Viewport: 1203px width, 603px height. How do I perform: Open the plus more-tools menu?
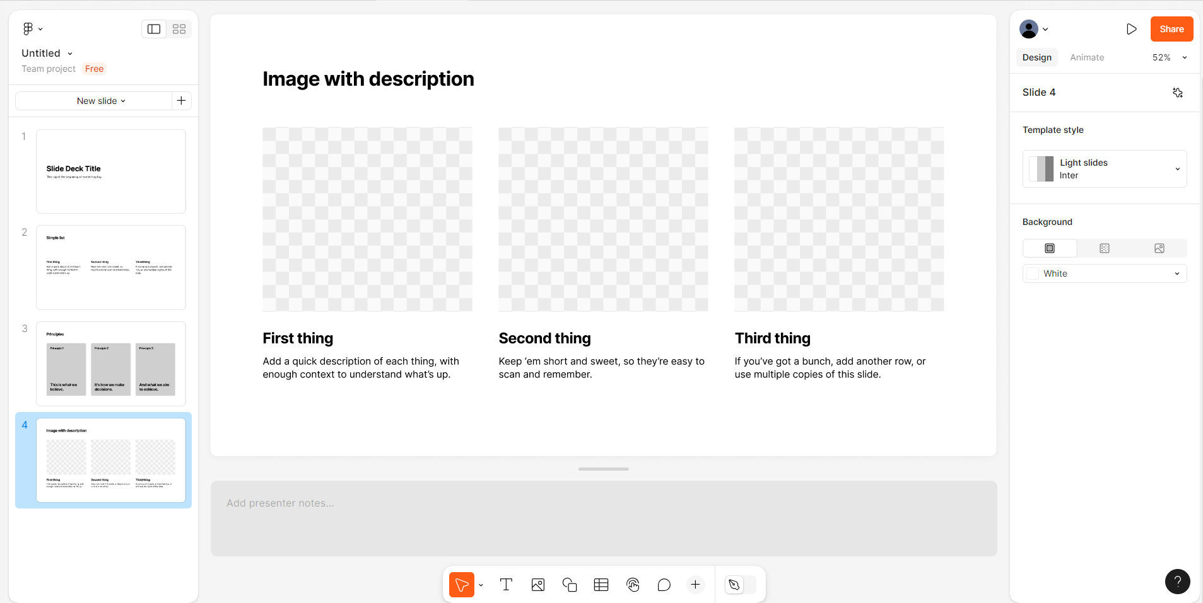click(x=695, y=585)
